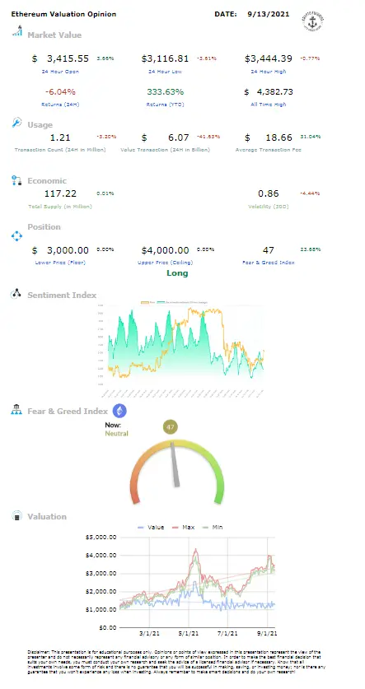Click the Market Value heading
Viewport: 365px width, 689px height.
[x=54, y=35]
